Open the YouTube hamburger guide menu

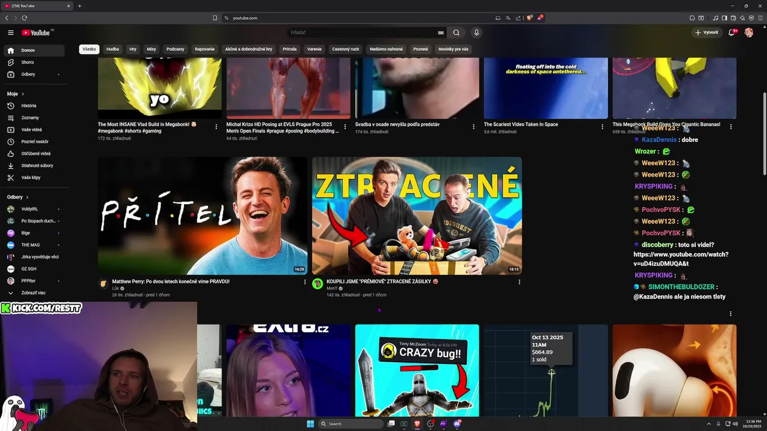(x=11, y=32)
